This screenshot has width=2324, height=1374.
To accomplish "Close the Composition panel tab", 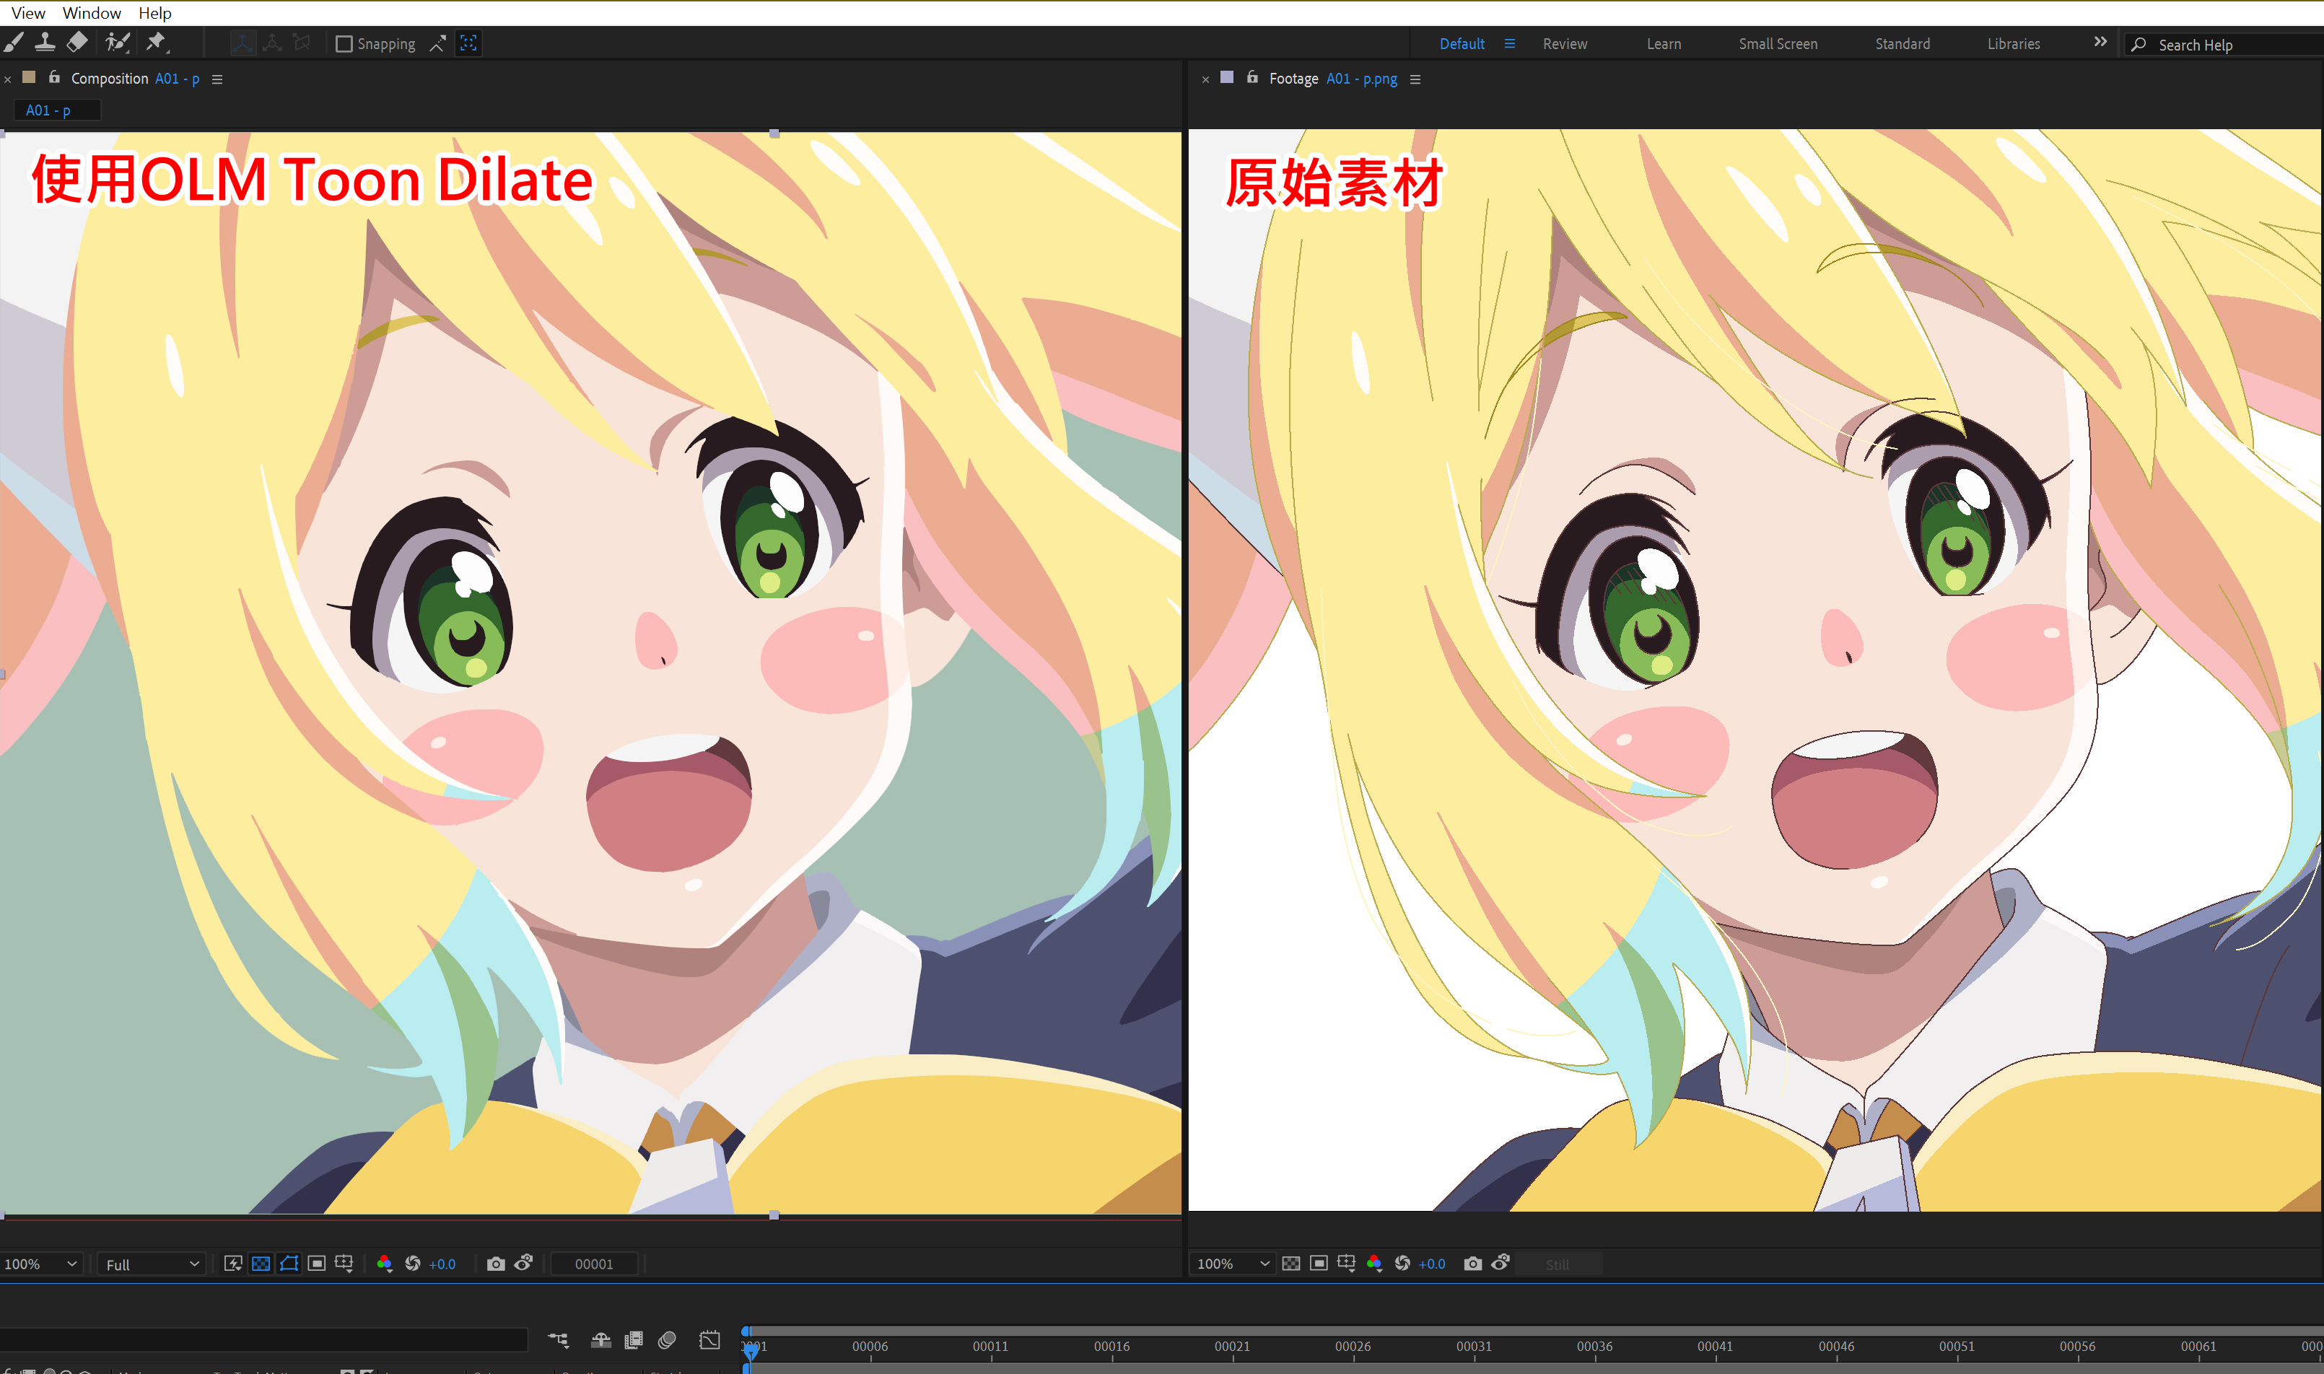I will tap(7, 79).
